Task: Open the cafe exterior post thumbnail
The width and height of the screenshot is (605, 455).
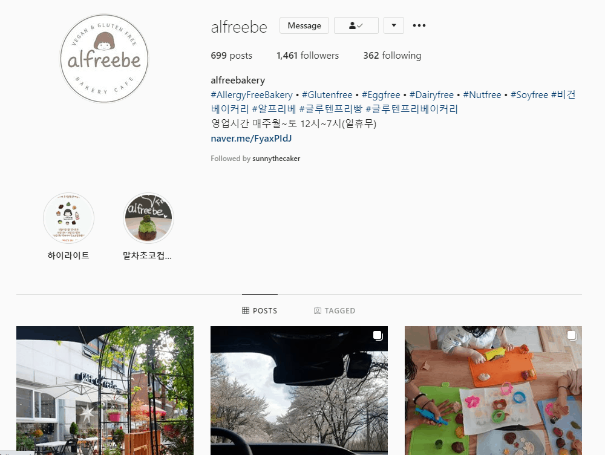Action: 105,390
